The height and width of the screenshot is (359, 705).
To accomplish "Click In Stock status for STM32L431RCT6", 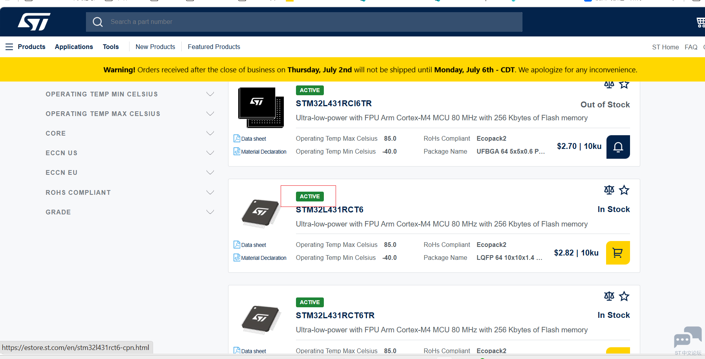I will [614, 209].
